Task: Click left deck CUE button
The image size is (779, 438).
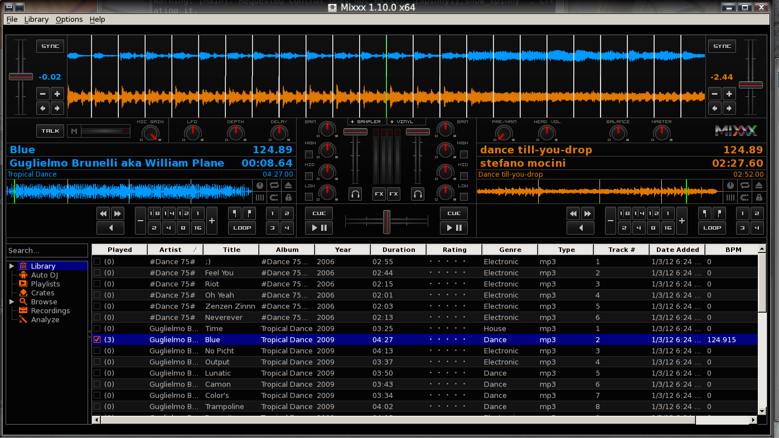Action: pyautogui.click(x=319, y=213)
